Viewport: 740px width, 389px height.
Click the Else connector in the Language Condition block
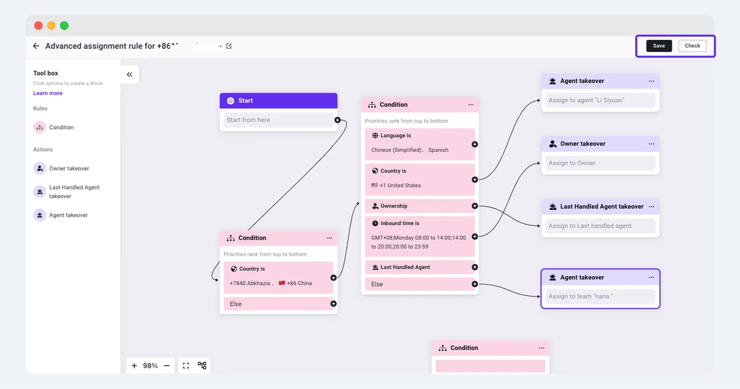[x=475, y=284]
